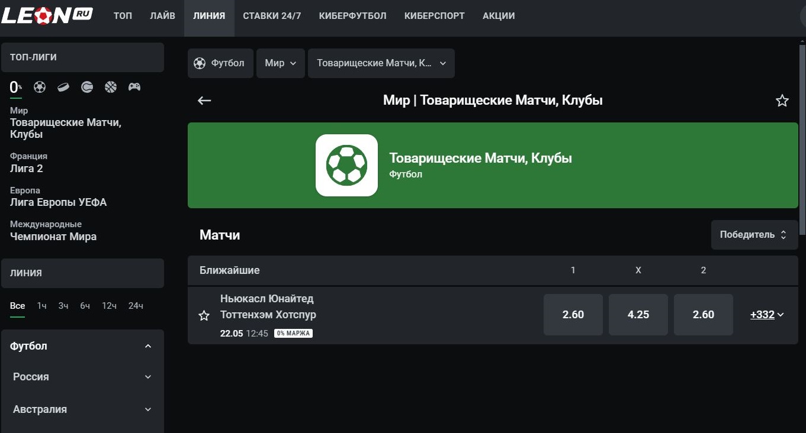
Task: Favorite the Newcastle vs Tottenham match star
Action: (204, 315)
